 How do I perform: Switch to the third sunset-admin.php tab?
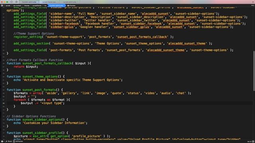pos(70,2)
